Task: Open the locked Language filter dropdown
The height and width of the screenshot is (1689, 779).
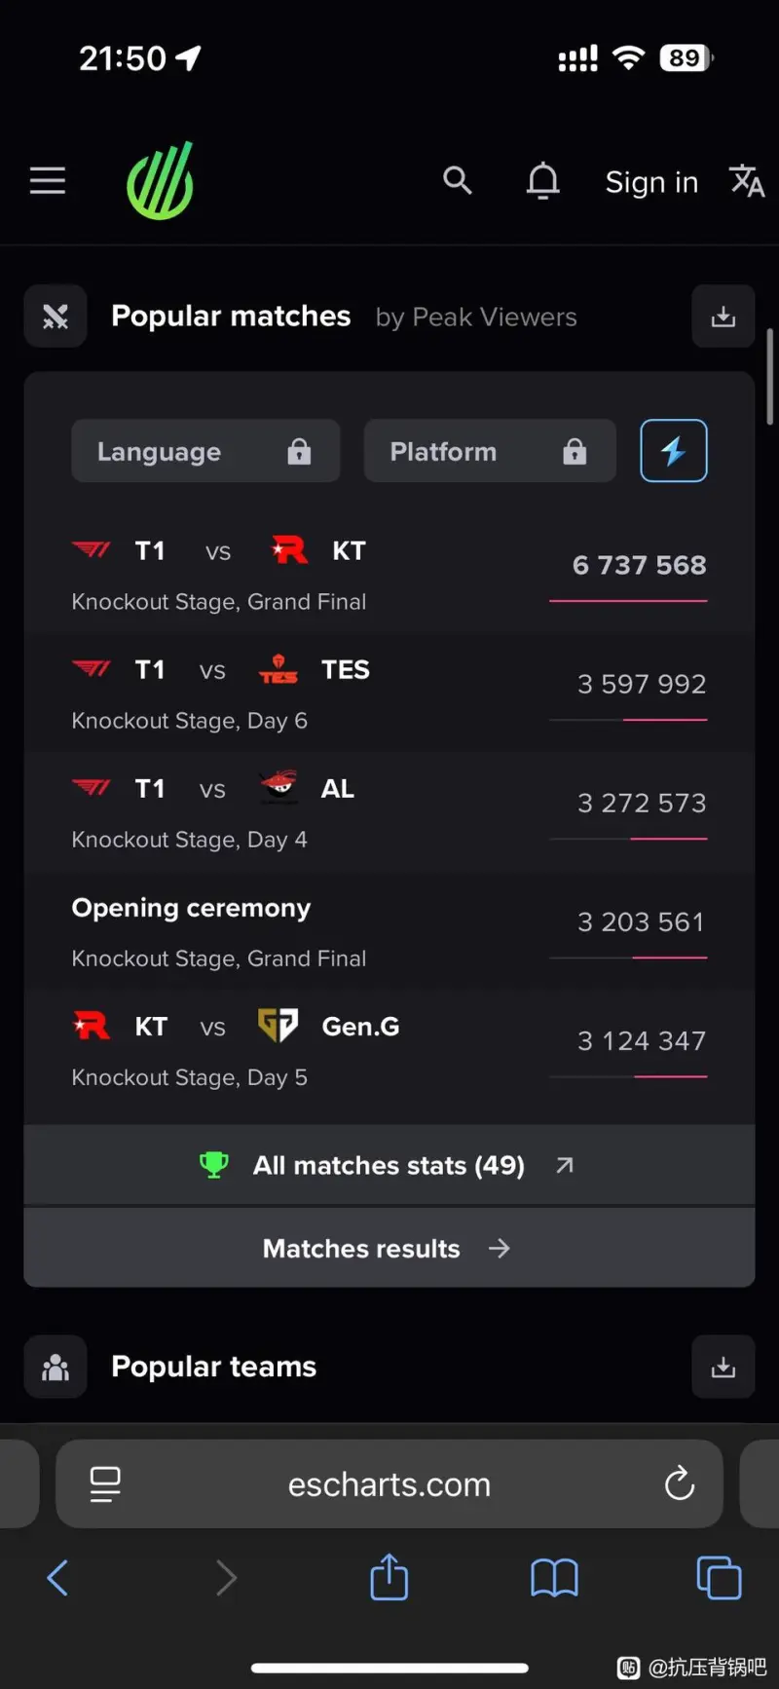Action: coord(205,451)
